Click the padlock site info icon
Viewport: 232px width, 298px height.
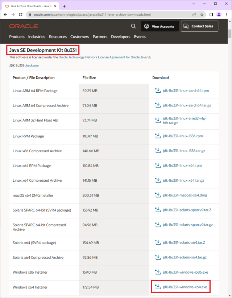30,15
